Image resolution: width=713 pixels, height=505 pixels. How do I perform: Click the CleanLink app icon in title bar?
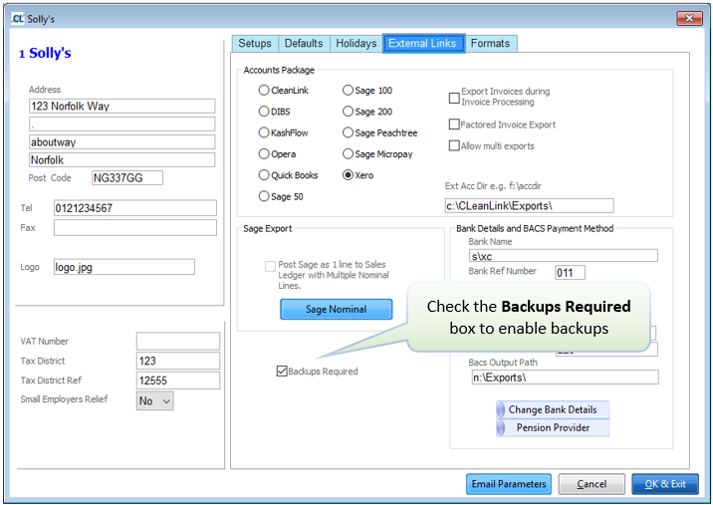coord(17,19)
